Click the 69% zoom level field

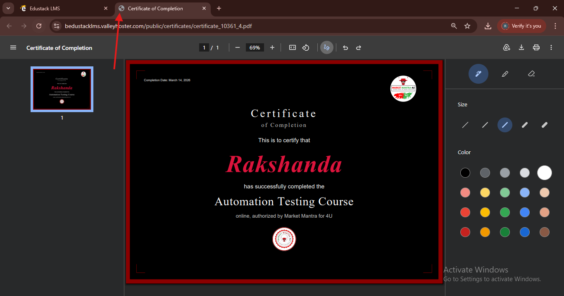[255, 48]
